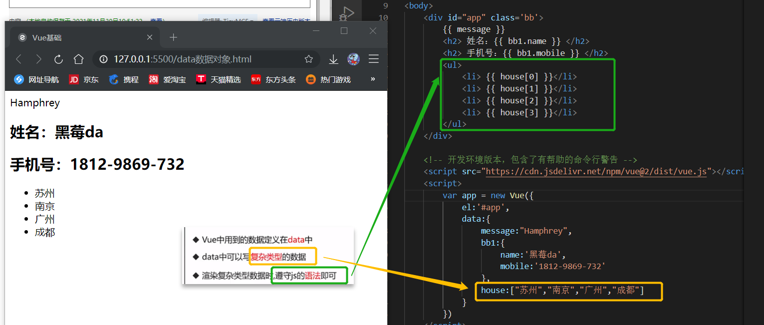The height and width of the screenshot is (325, 764).
Task: Open the 网址导航 bookmark
Action: 36,79
